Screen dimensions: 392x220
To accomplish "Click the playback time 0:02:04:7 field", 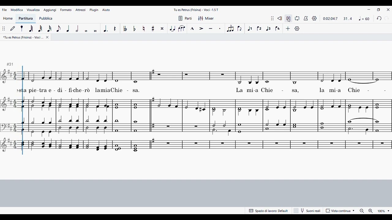I will [330, 19].
